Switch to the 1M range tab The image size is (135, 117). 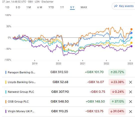point(29,7)
